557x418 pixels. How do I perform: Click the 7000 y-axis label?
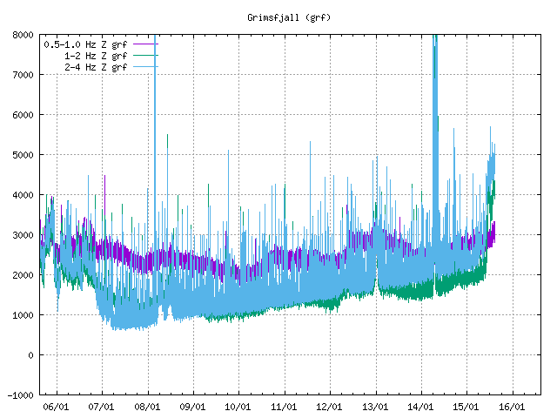(23, 75)
